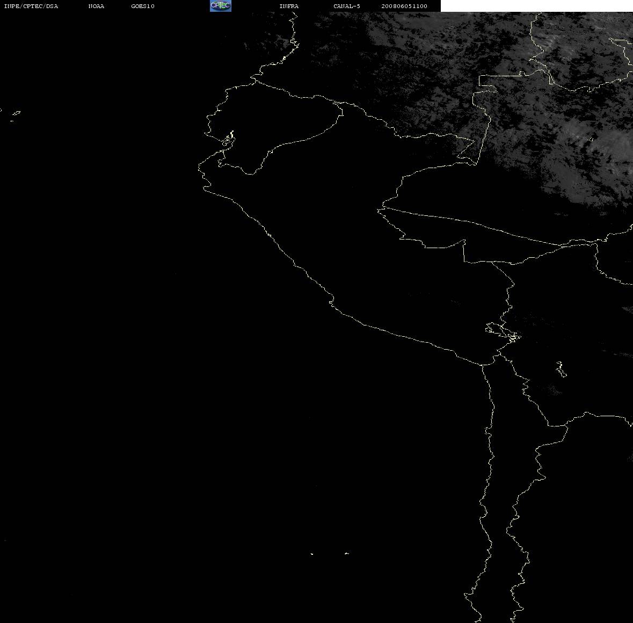This screenshot has height=623, width=633.
Task: Click the GOES10 satellite label
Action: pos(143,6)
